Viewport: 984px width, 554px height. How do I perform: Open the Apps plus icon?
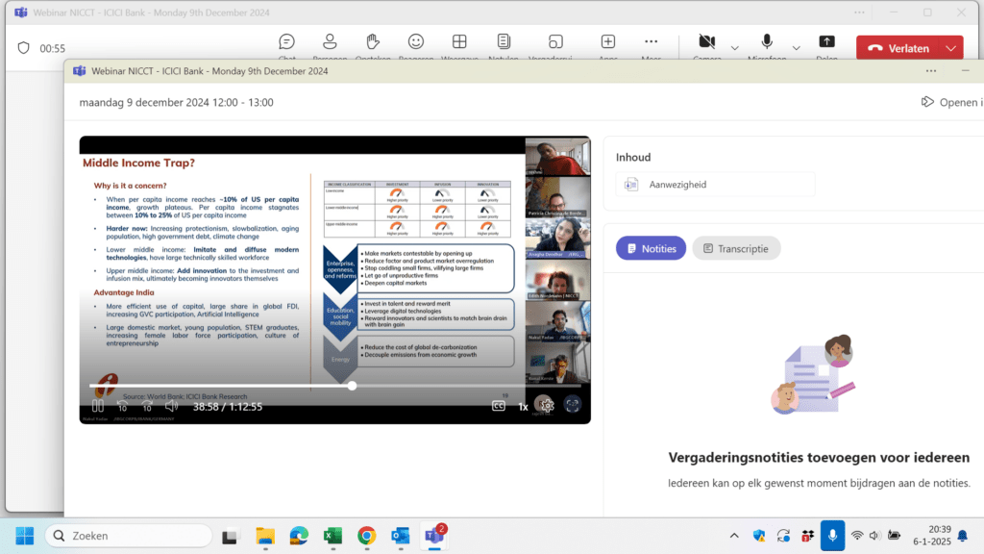(x=608, y=42)
